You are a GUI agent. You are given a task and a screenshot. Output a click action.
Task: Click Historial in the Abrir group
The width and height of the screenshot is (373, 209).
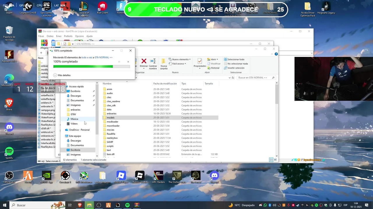[213, 68]
